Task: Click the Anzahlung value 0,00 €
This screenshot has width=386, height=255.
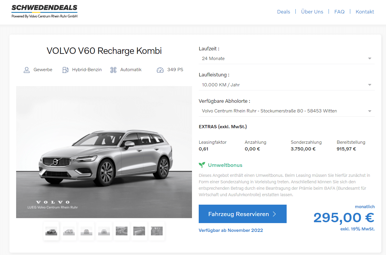Action: click(x=252, y=149)
